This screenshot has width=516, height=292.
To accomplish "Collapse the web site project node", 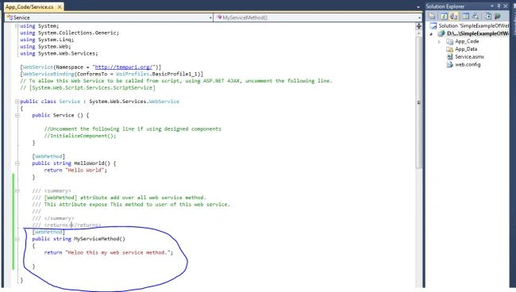I will tap(431, 34).
